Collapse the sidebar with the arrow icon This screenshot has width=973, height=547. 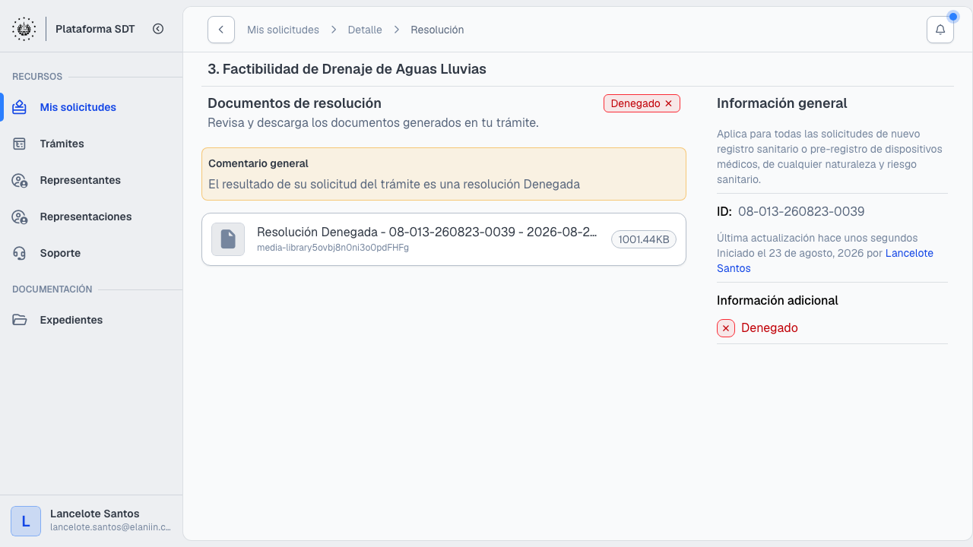point(158,29)
